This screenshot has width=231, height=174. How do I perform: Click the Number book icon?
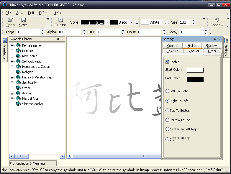pos(18,51)
